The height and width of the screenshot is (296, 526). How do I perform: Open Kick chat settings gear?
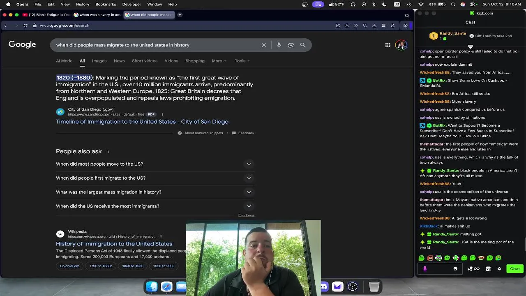pos(499,269)
